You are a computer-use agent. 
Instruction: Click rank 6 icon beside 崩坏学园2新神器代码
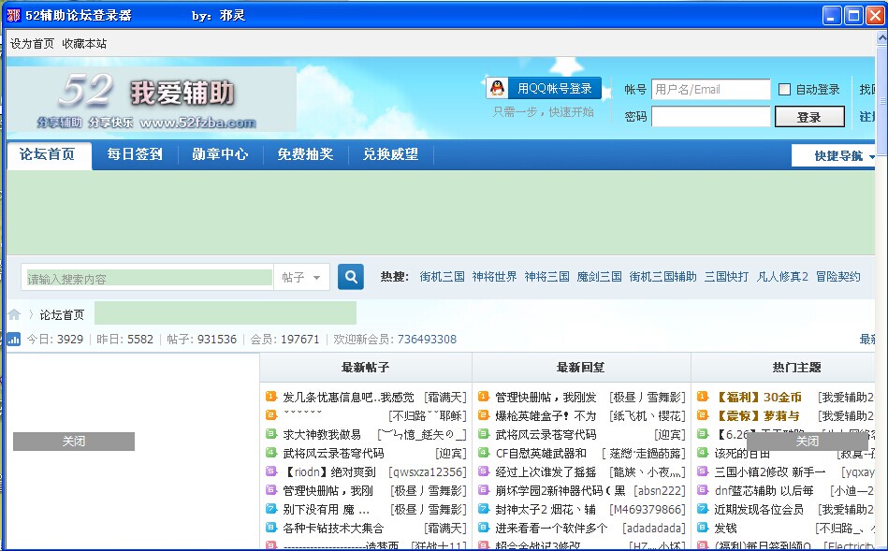click(484, 490)
